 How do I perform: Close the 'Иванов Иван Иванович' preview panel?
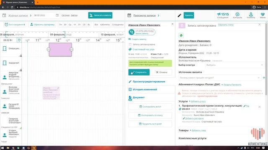click(x=173, y=24)
